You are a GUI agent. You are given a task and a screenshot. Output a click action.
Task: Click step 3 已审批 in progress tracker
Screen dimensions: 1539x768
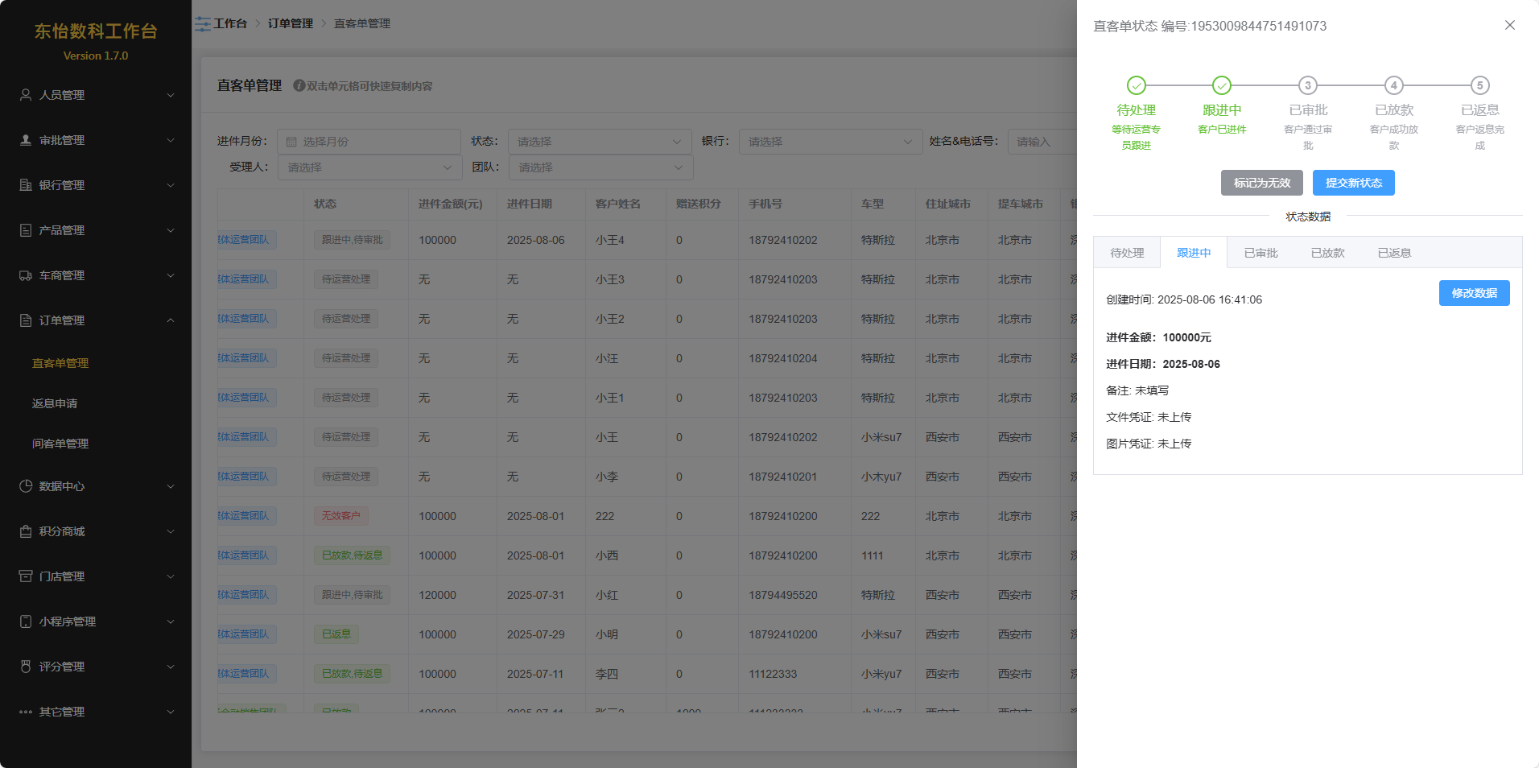pos(1308,86)
